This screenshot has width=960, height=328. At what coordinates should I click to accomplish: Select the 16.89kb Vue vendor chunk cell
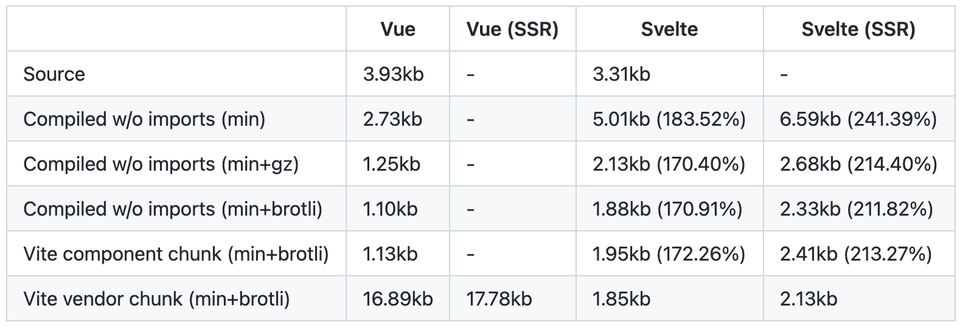(397, 299)
